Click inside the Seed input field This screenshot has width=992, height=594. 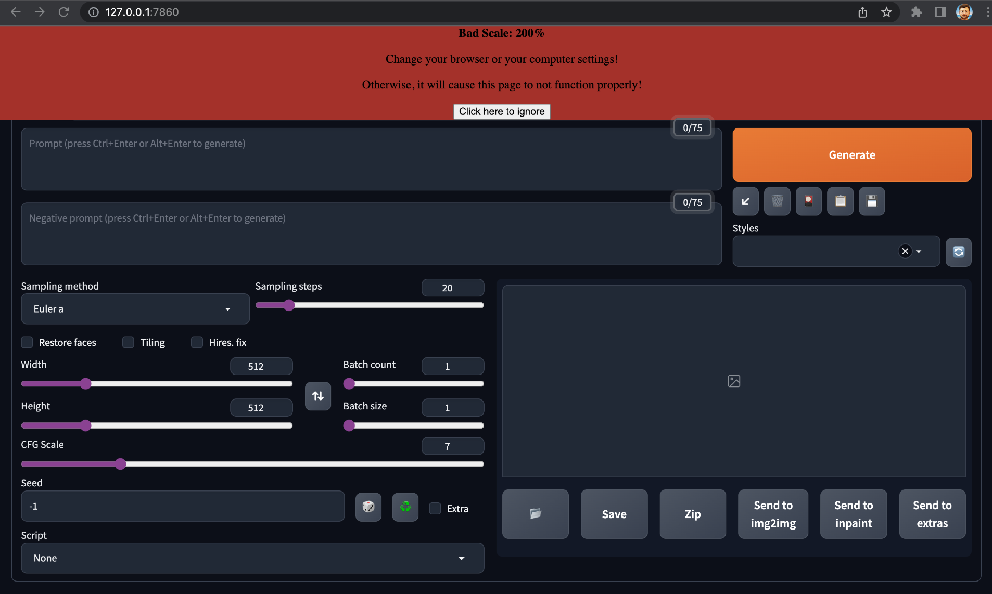[182, 506]
